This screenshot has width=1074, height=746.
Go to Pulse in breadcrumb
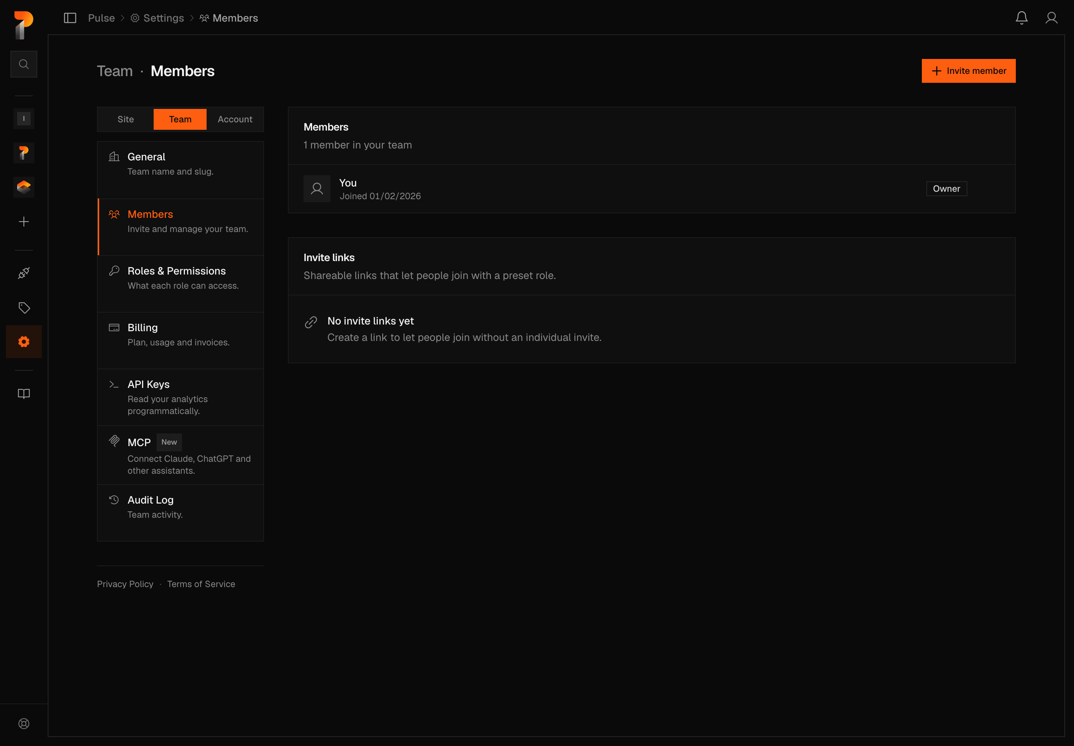101,18
